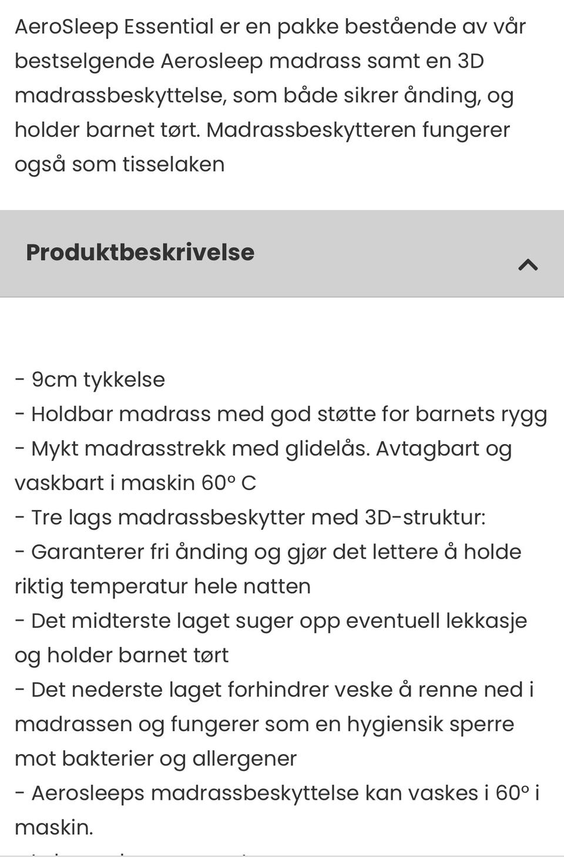Select 'Tre lags madrassbeskytter med 3D-struktur' line
564x857 pixels.
coord(250,518)
